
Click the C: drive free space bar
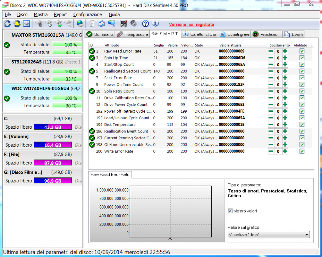53,127
